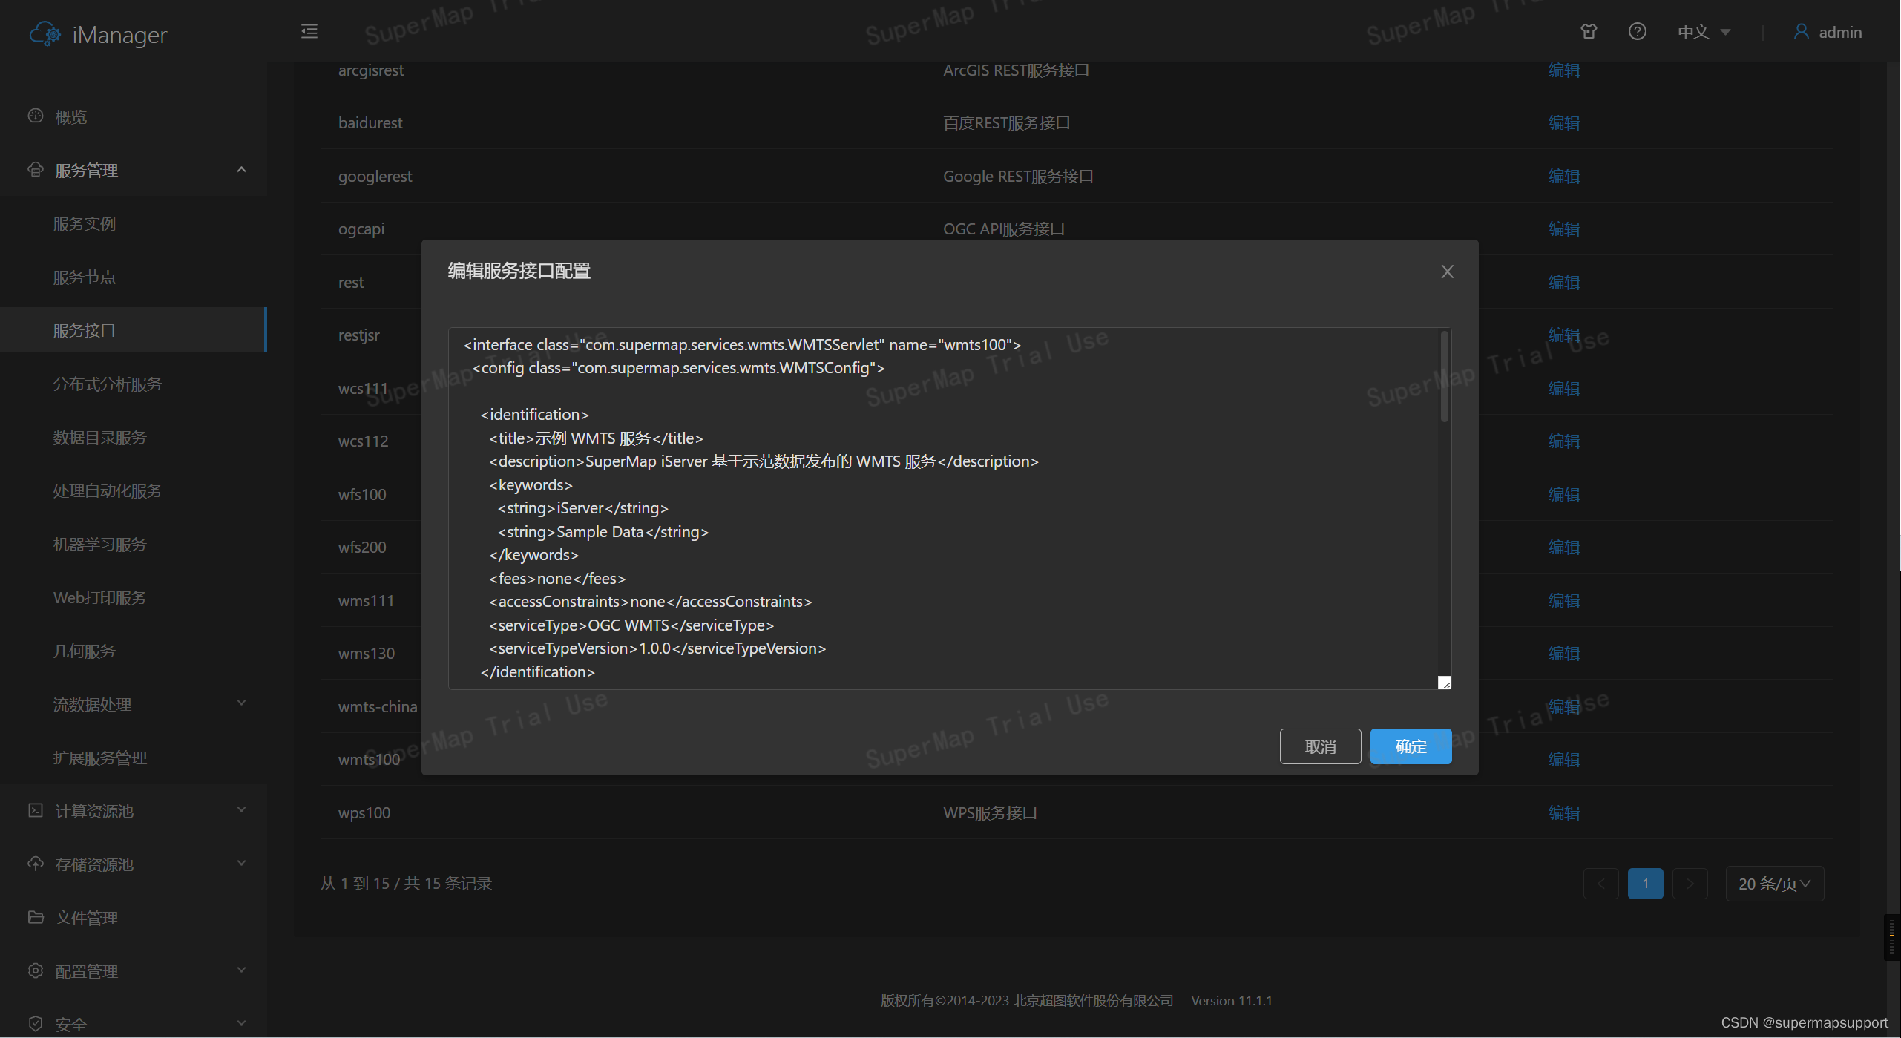
Task: Open the 20 条/页 page size dropdown
Action: [1775, 884]
